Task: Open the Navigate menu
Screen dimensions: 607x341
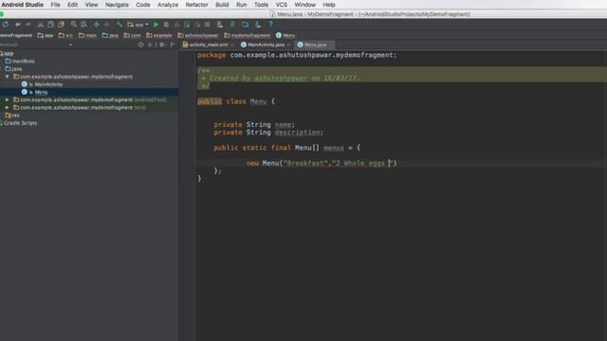Action: coord(117,5)
